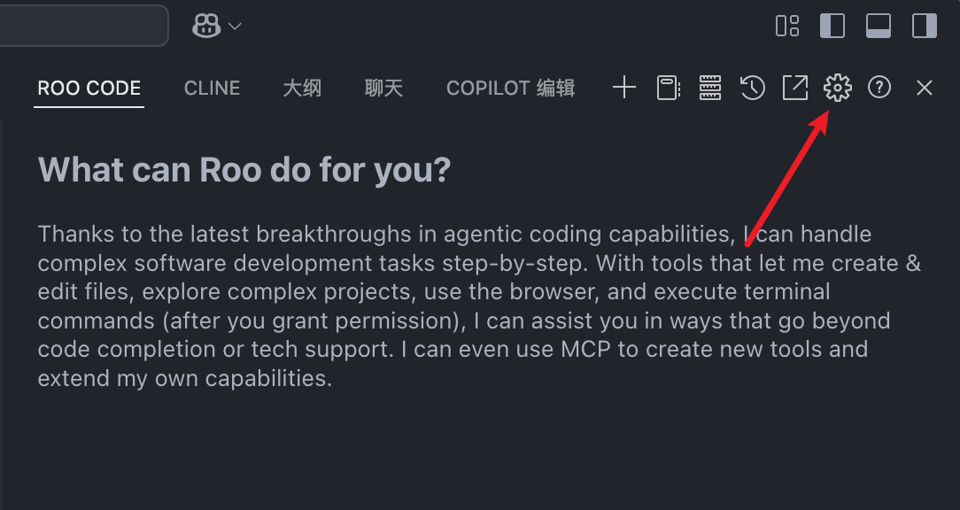
Task: Open the Customize Layout icon
Action: point(787,26)
